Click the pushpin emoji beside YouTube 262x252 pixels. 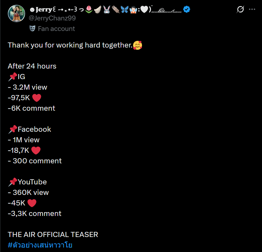[x=13, y=182]
